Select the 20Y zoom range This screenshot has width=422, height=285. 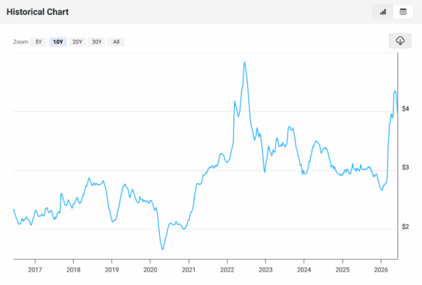[77, 42]
